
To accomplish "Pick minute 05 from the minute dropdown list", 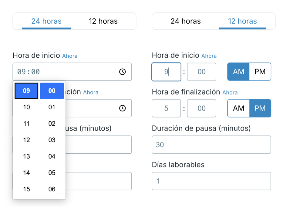I will coord(52,172).
